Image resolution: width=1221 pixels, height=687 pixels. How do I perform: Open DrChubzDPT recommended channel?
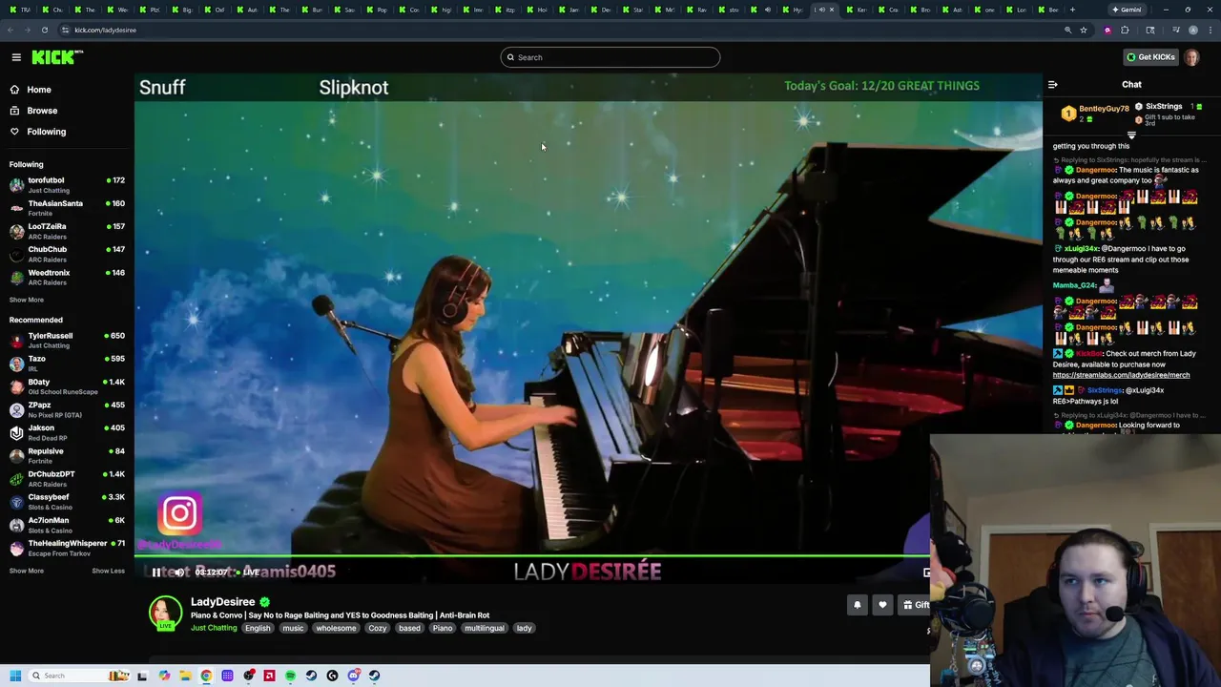(67, 478)
